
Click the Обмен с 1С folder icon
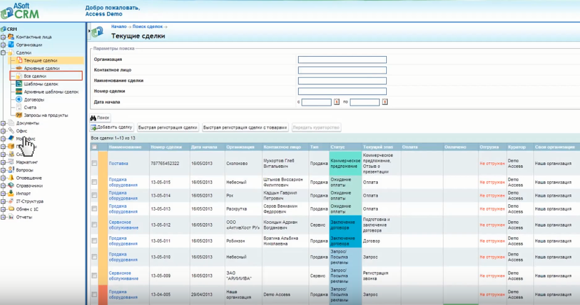(x=11, y=209)
